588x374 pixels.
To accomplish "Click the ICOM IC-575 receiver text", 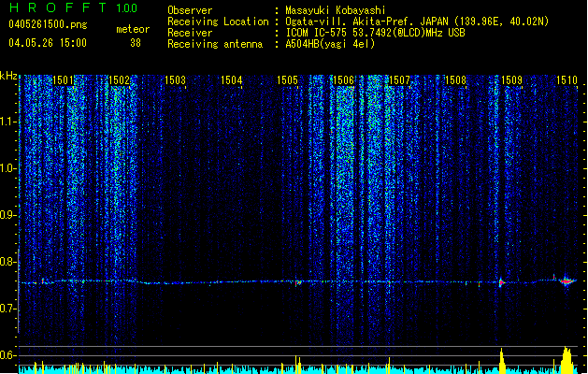I will pos(375,33).
